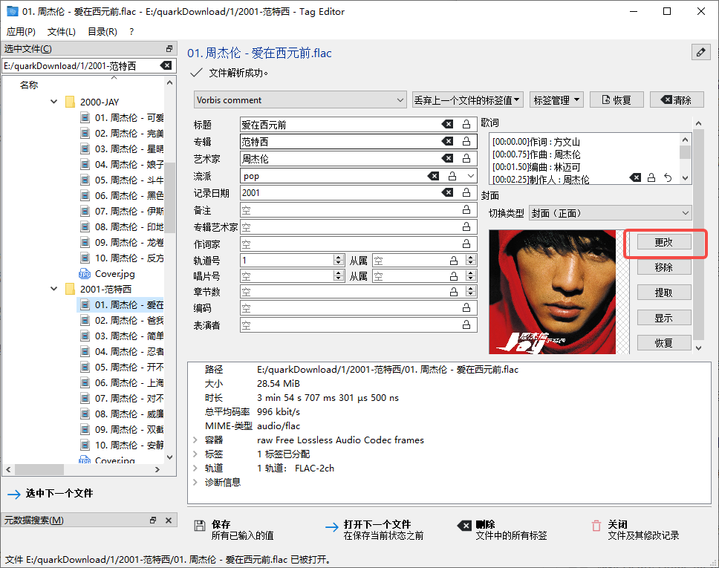Screen dimensions: 719x568
Task: Clear the lyrics field with the backspace icon
Action: click(635, 178)
